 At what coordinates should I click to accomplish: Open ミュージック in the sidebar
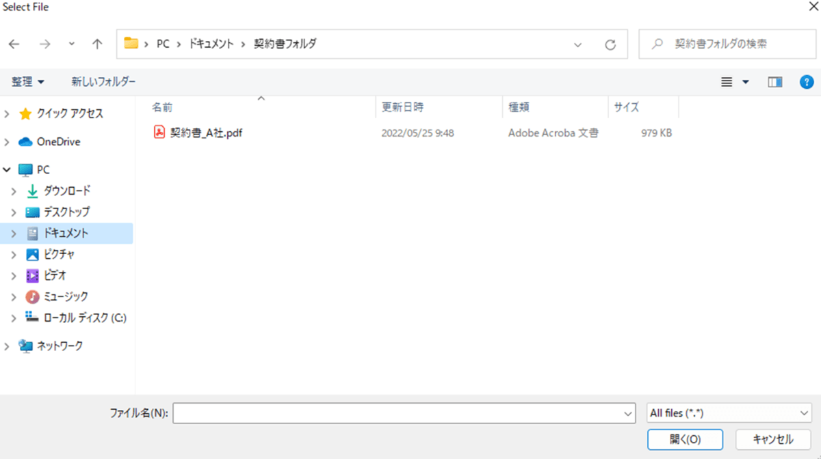[x=66, y=296]
